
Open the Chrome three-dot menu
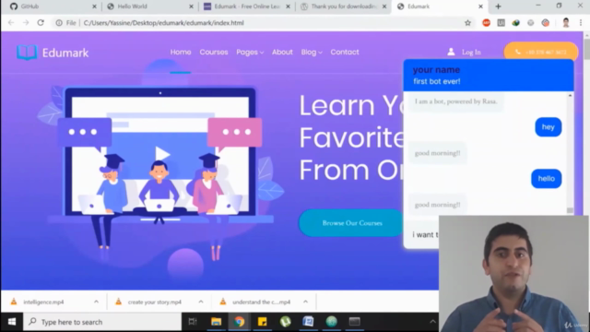[581, 23]
